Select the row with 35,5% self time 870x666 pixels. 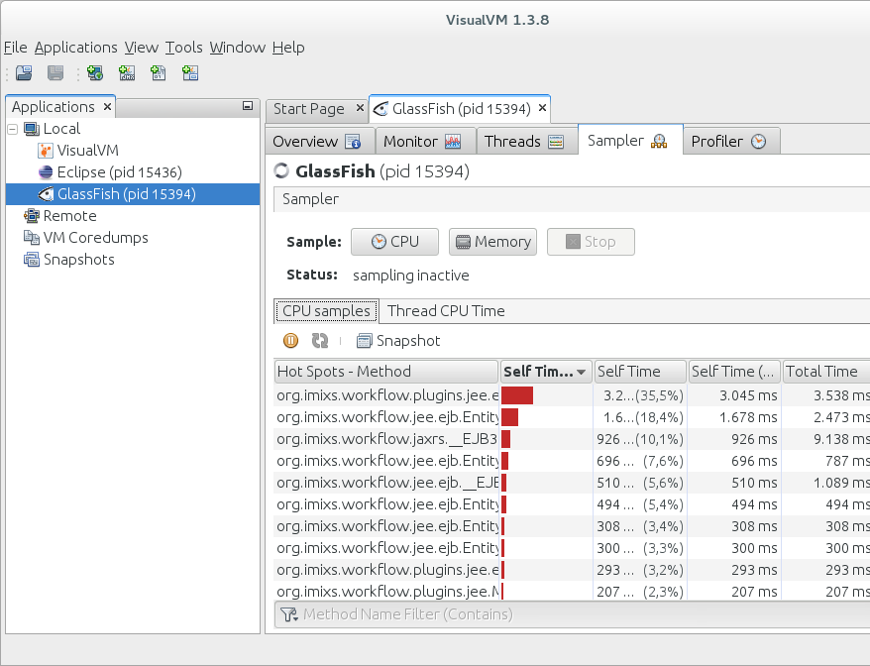(x=572, y=395)
